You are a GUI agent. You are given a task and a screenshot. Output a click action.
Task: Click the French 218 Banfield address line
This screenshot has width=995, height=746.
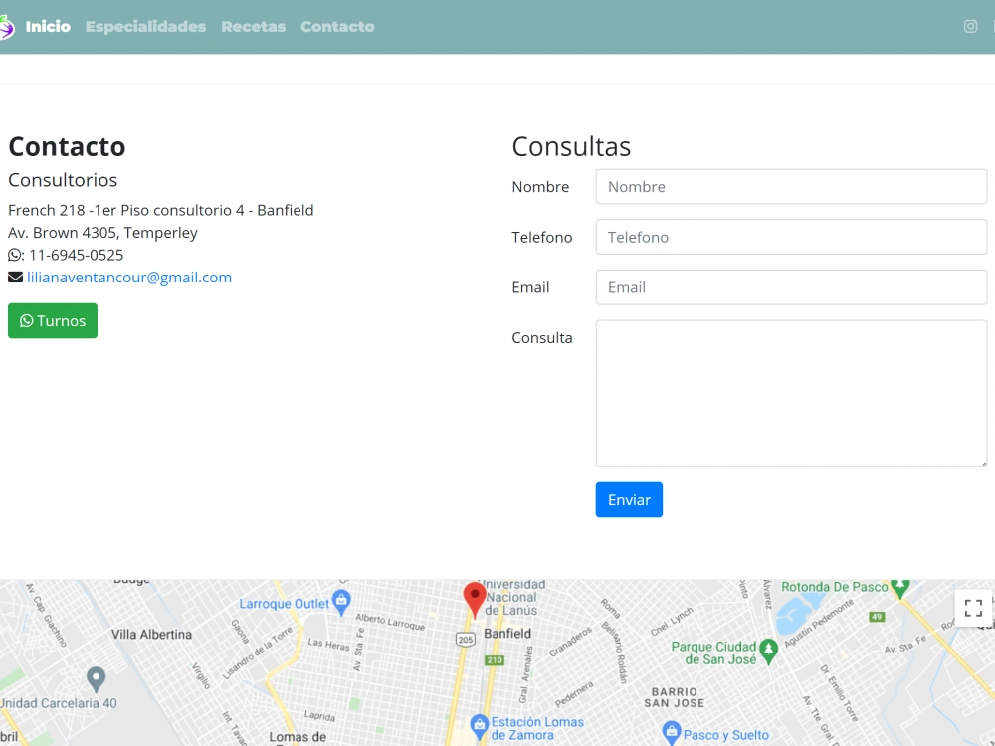pyautogui.click(x=160, y=210)
